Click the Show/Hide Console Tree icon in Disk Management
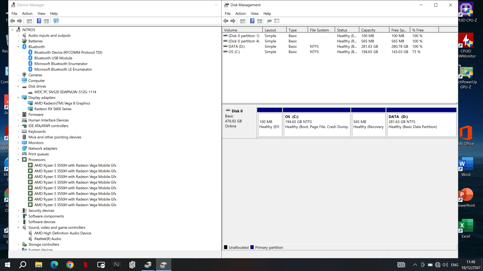 [243, 21]
